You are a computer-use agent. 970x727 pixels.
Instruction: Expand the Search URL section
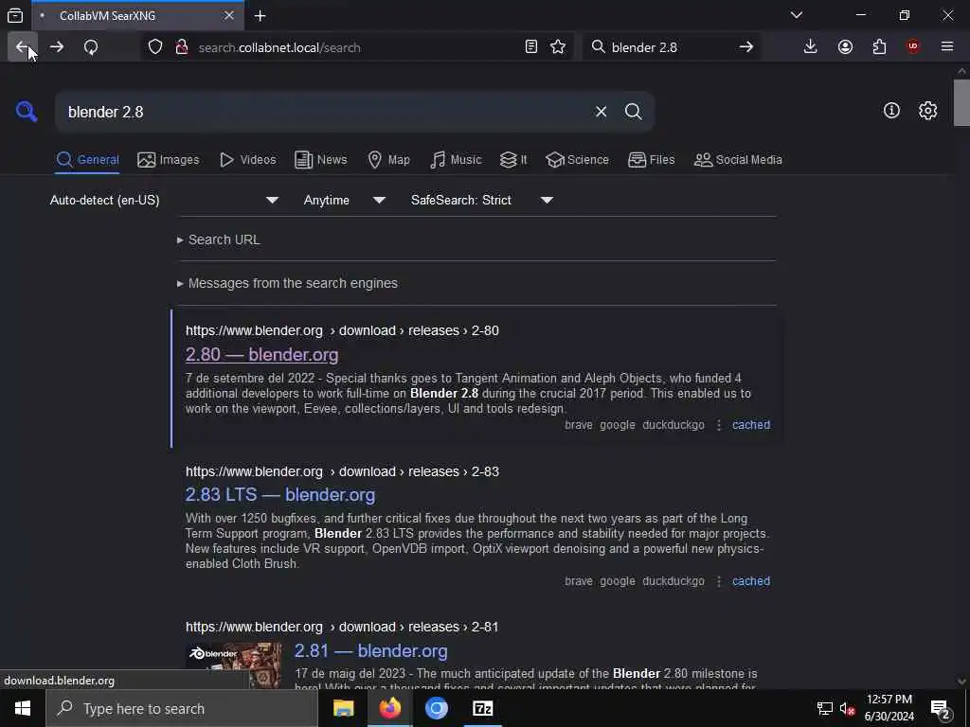point(219,239)
